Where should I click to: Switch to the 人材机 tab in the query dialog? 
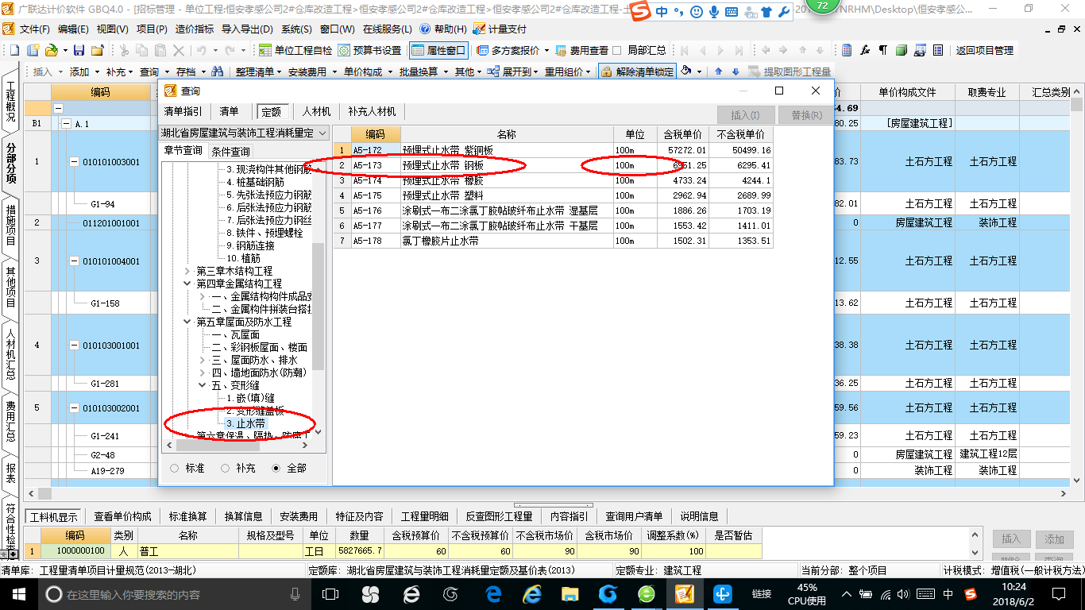[316, 112]
